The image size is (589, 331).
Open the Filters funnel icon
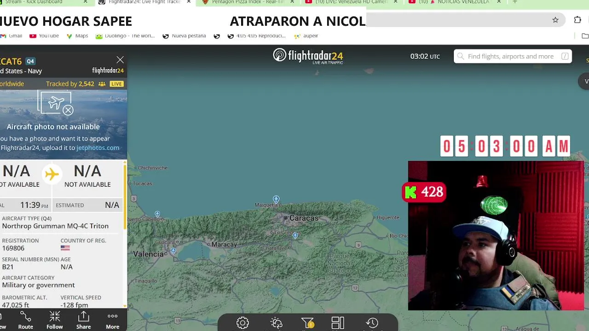(x=308, y=323)
